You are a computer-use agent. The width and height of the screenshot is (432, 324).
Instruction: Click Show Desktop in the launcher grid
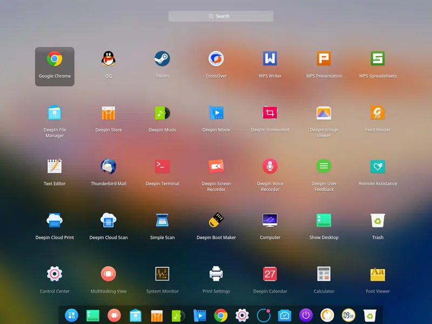[323, 220]
